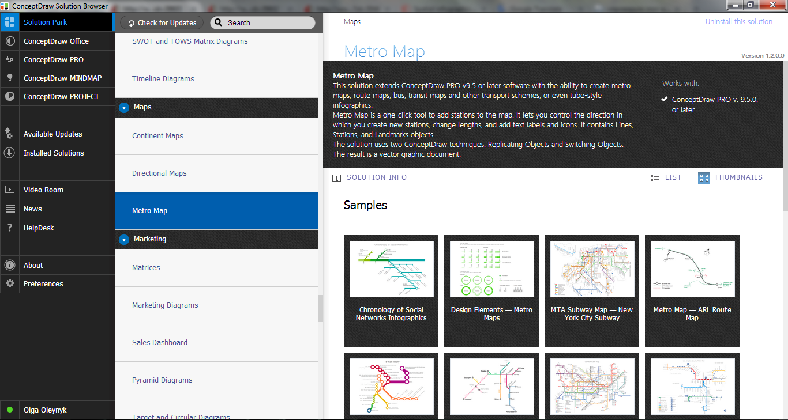Select Metro Map solution
This screenshot has width=788, height=420.
click(217, 211)
